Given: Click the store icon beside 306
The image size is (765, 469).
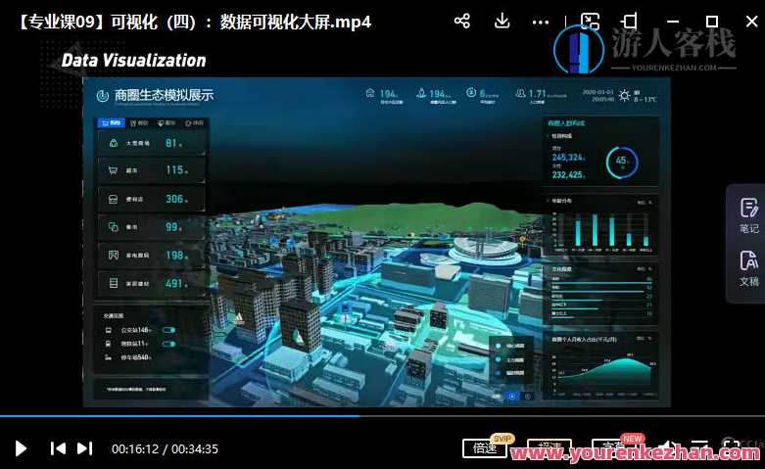Looking at the screenshot, I should (113, 199).
